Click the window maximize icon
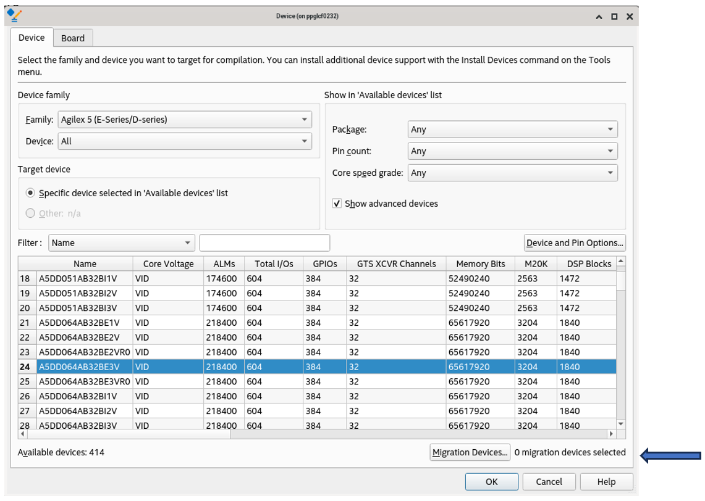 coord(614,17)
